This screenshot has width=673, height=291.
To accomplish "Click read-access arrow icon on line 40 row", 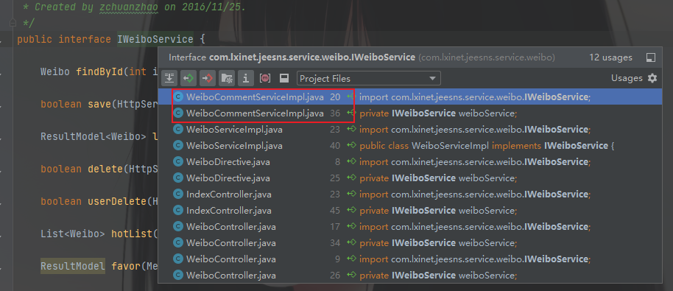I will (x=351, y=146).
